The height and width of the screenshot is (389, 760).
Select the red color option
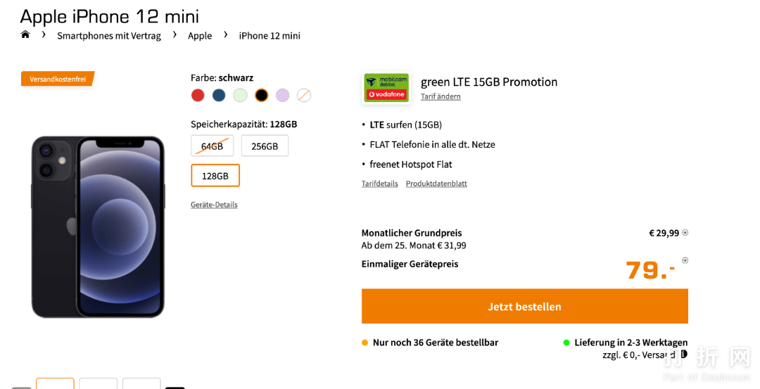[x=198, y=95]
